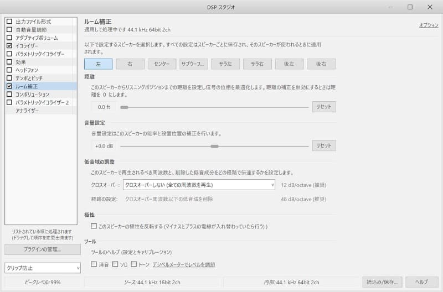Reset the 距離 distance setting
Screen dimensions: 443x292
point(324,107)
